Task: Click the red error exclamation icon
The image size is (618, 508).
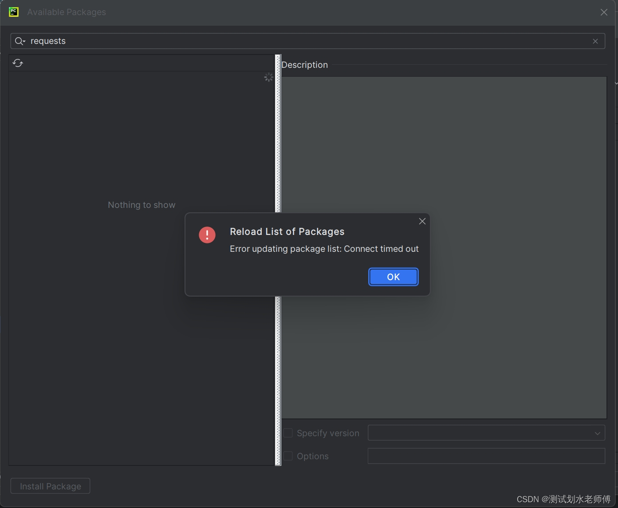Action: (207, 235)
